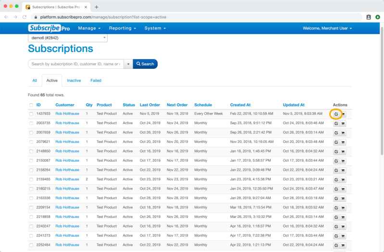The width and height of the screenshot is (384, 252).
Task: Open the cart icon for subscription 2079621
Action: click(x=343, y=142)
